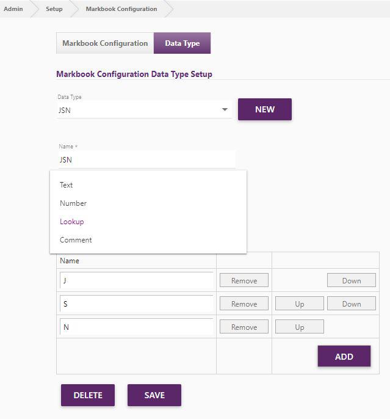Image resolution: width=390 pixels, height=419 pixels.
Task: Move the S row Up
Action: 300,304
